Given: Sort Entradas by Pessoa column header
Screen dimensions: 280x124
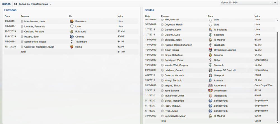Looking at the screenshot, I should click(25, 16).
